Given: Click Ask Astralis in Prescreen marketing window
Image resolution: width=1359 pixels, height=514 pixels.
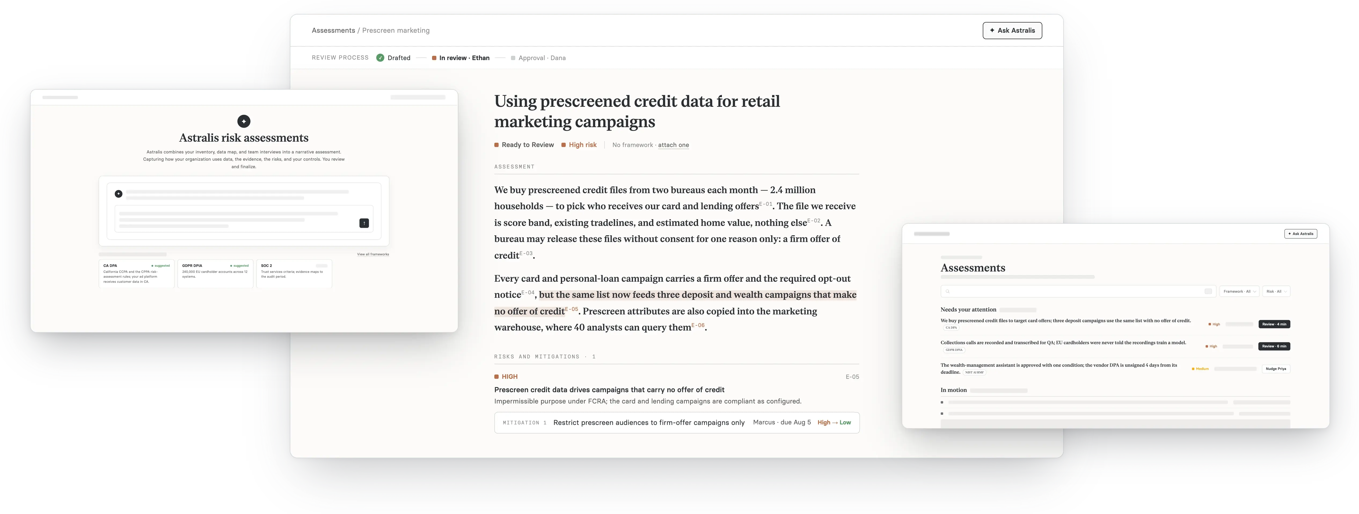Looking at the screenshot, I should point(1012,31).
